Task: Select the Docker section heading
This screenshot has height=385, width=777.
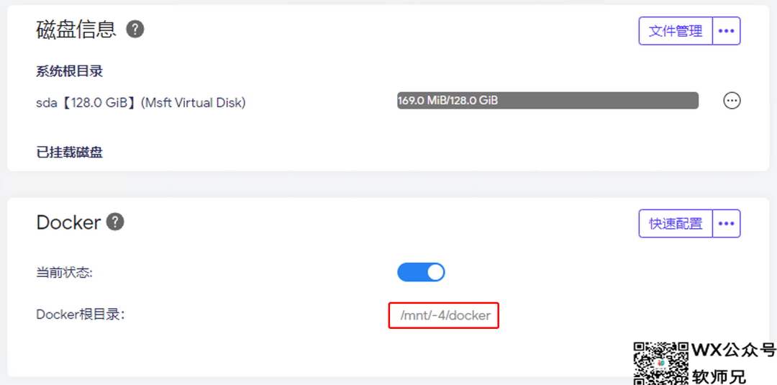Action: point(68,222)
